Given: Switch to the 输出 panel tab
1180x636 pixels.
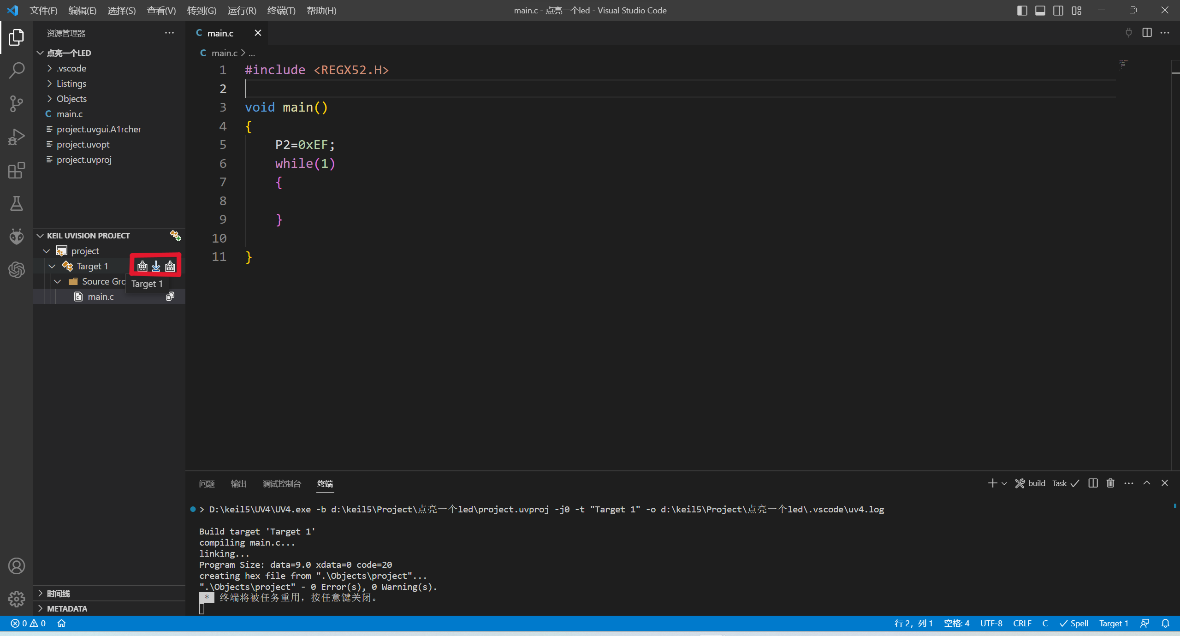Looking at the screenshot, I should tap(238, 483).
